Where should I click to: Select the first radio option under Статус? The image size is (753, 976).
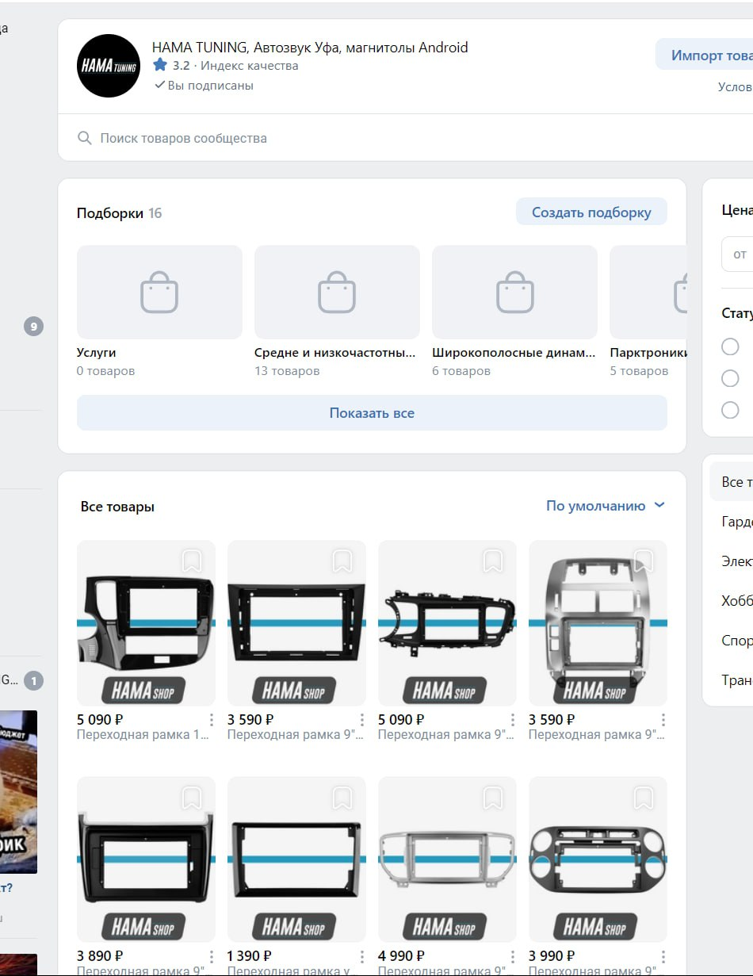point(730,346)
